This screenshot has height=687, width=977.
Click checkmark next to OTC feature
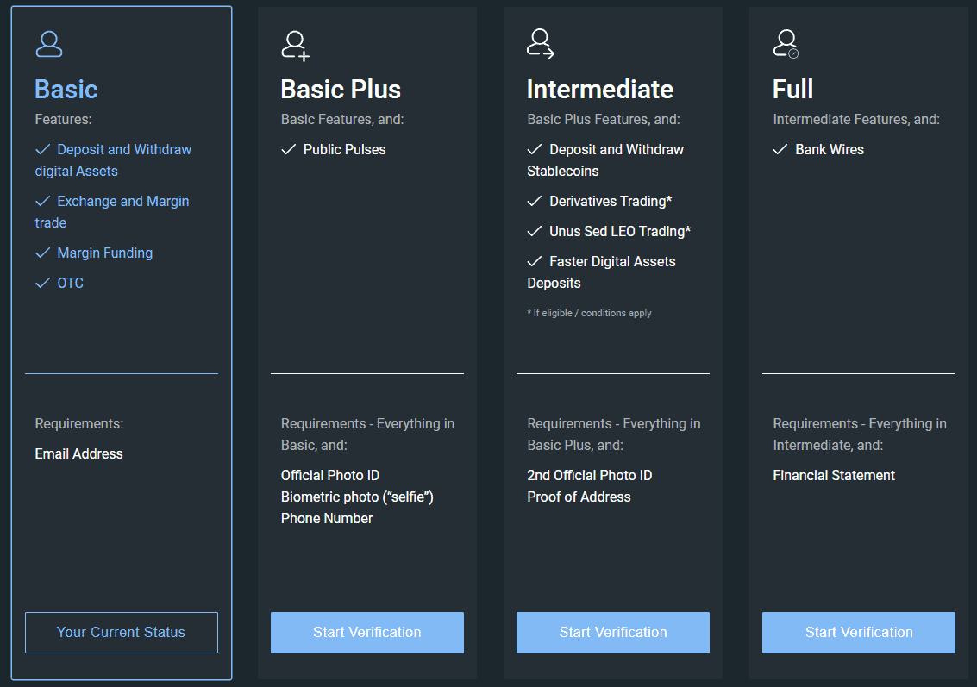pos(43,284)
